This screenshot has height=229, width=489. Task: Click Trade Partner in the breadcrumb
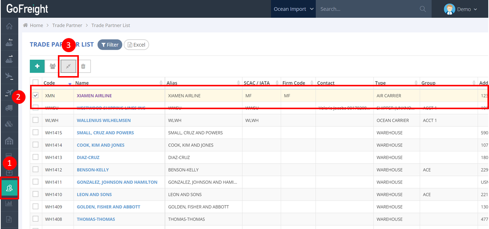(x=67, y=25)
